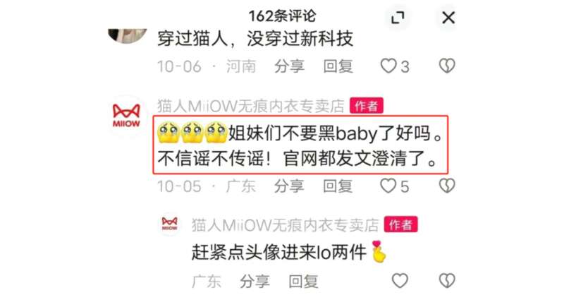Like the 河南 comment with 3 likes
This screenshot has height=307, width=564.
(x=388, y=66)
